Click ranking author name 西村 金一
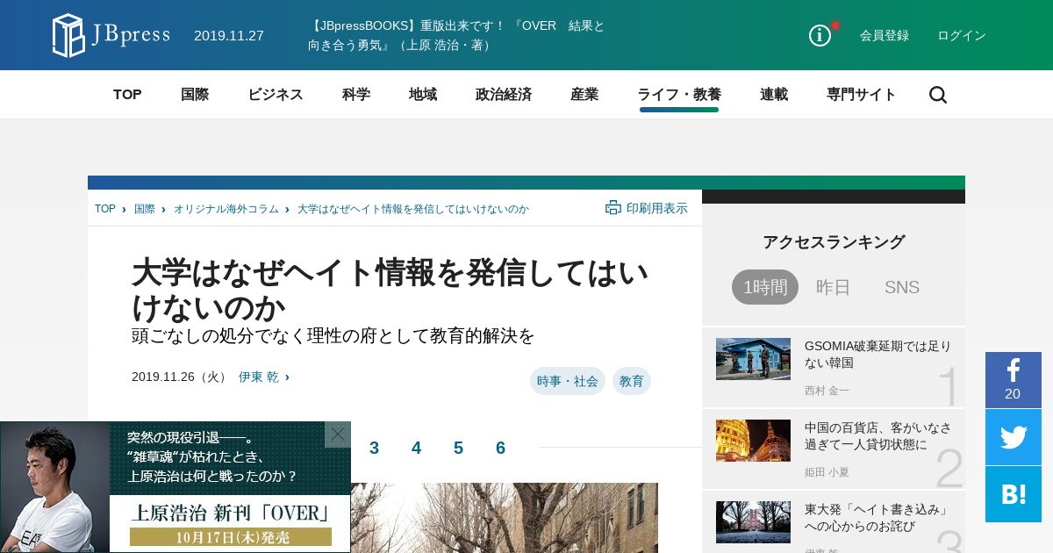The width and height of the screenshot is (1053, 553). 827,391
